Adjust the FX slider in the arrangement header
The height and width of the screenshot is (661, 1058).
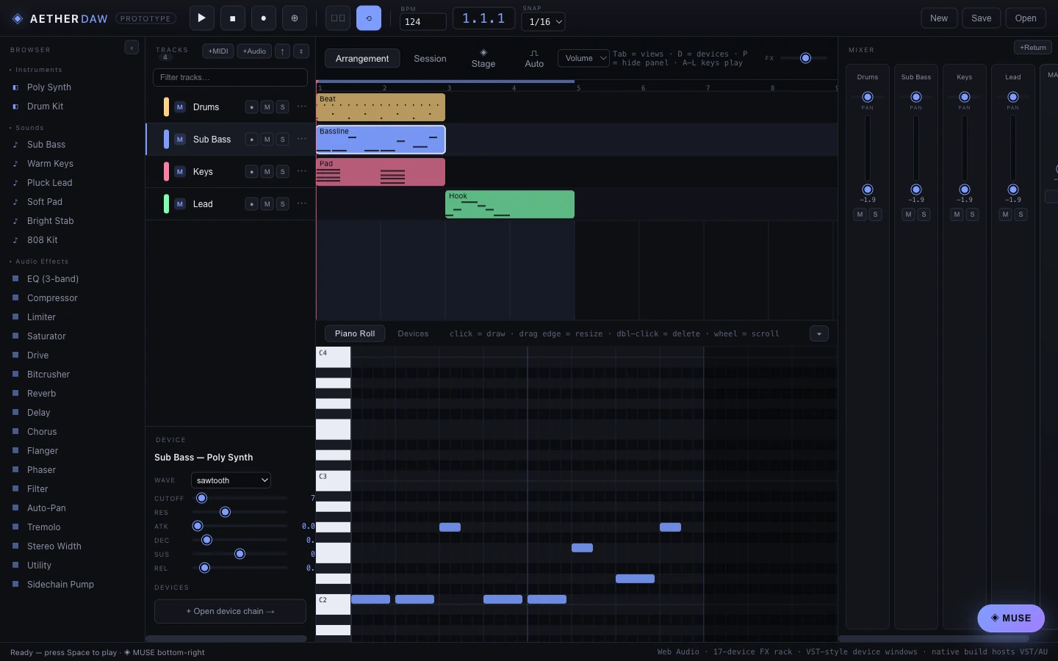(x=805, y=58)
